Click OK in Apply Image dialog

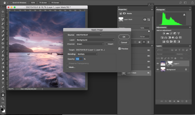tap(124, 37)
